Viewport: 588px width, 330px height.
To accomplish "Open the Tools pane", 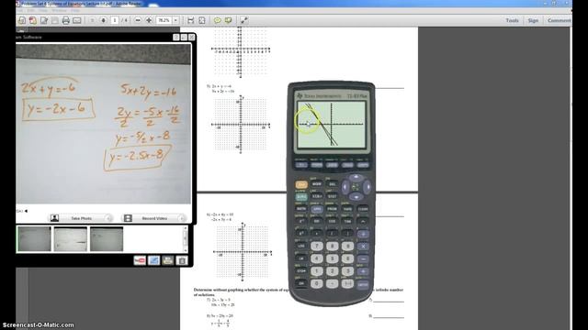I will click(x=512, y=20).
